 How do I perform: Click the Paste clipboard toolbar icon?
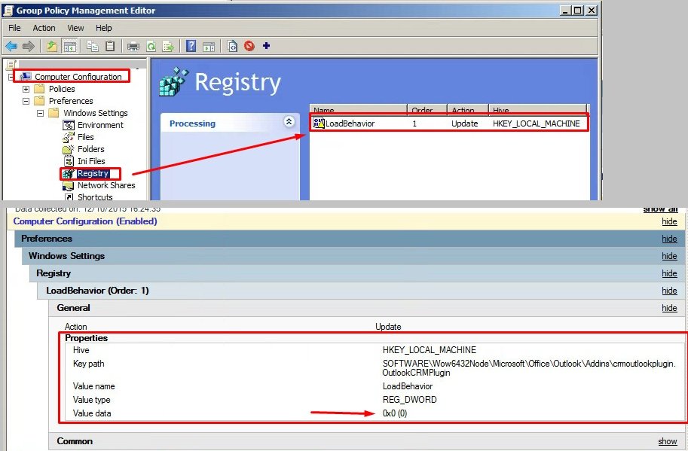(110, 46)
